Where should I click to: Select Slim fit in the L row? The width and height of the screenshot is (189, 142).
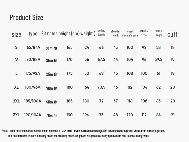52,74
